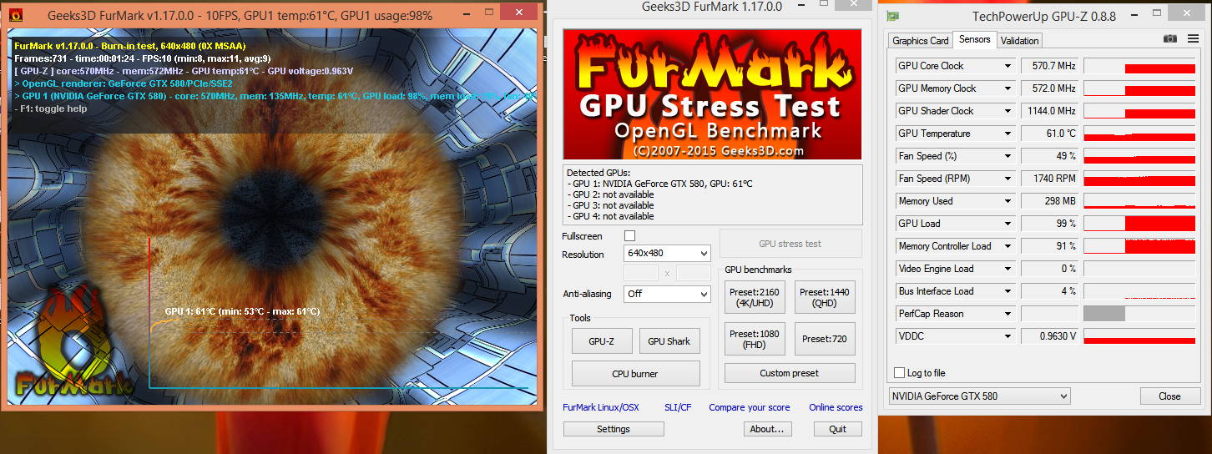1212x454 pixels.
Task: Click the GPU stress test button
Action: [790, 244]
